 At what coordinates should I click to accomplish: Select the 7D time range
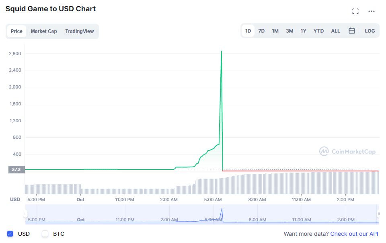(x=261, y=31)
